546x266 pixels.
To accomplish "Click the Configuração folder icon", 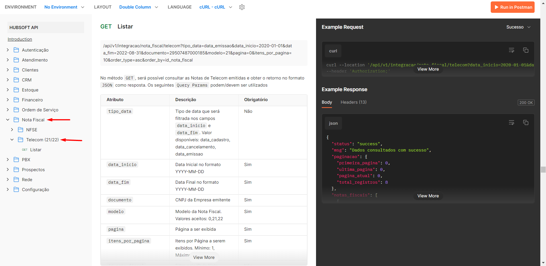I will click(x=16, y=189).
